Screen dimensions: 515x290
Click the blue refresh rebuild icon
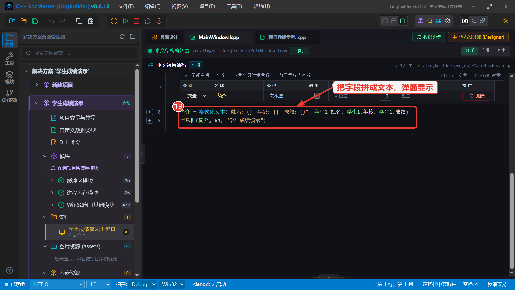(x=148, y=21)
